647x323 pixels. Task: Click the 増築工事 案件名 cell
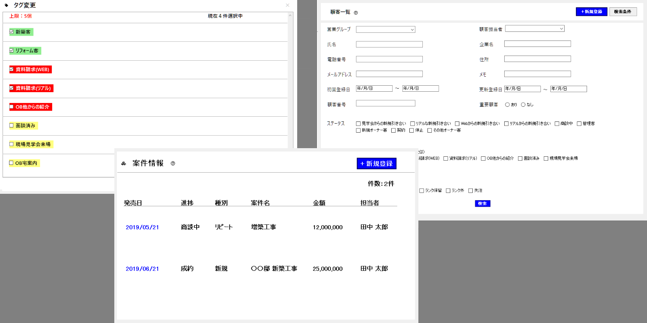tap(264, 227)
